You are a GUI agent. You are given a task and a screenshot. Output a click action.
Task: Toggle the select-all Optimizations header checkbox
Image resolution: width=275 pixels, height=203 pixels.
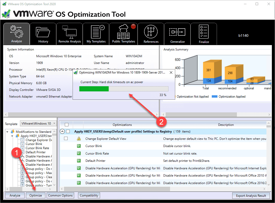point(67,125)
